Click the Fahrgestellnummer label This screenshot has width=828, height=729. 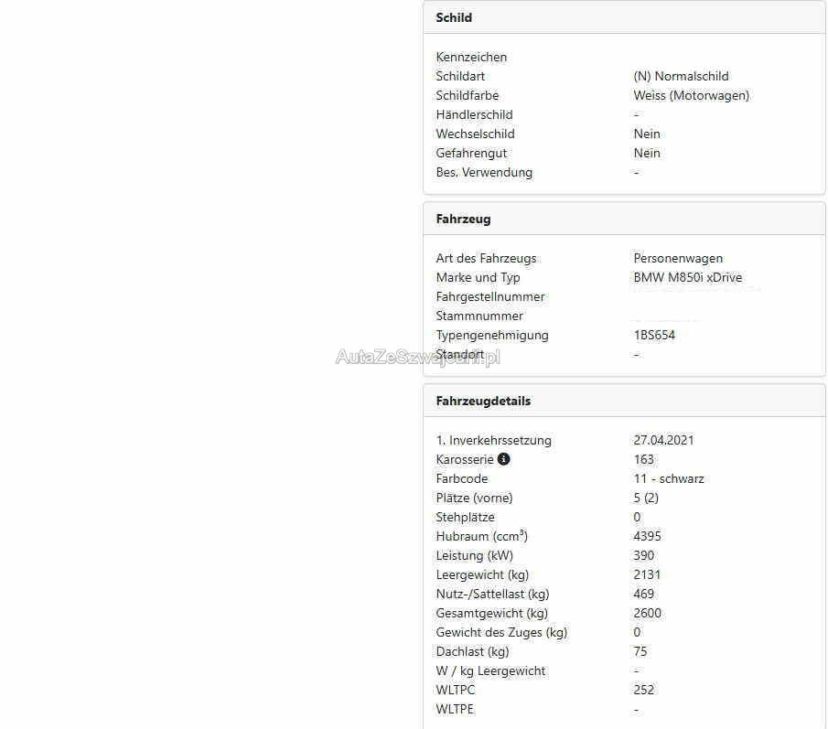coord(490,296)
